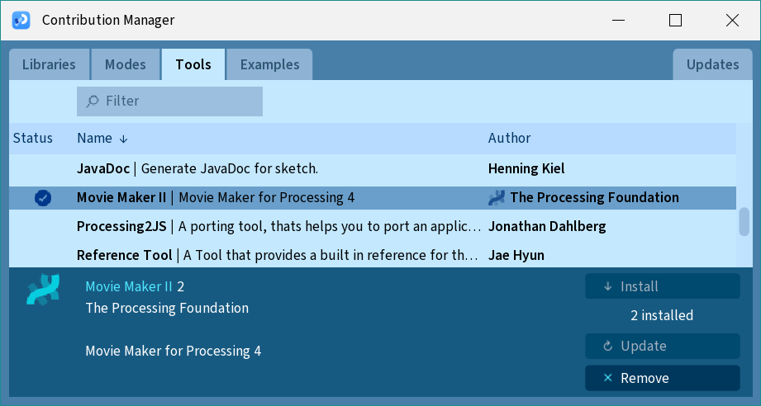Click the Processing app icon in title bar
Viewport: 761px width, 406px height.
21,20
